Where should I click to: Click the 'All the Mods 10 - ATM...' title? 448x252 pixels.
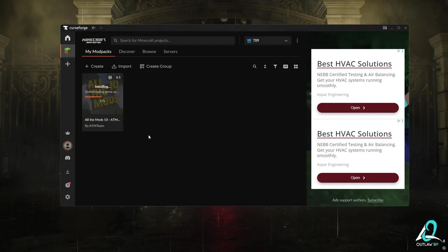pos(103,120)
